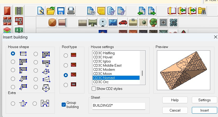Click the House settings list scrollbar

(142, 73)
